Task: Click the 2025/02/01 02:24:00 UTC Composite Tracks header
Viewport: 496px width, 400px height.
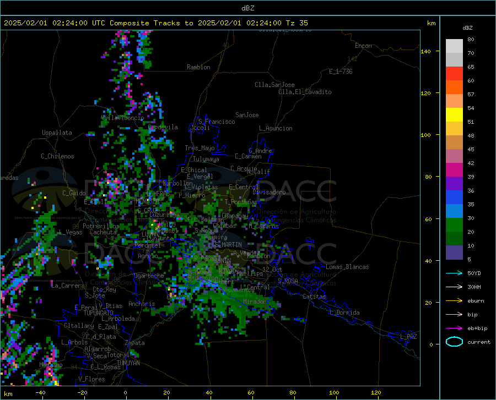Action: pyautogui.click(x=155, y=23)
